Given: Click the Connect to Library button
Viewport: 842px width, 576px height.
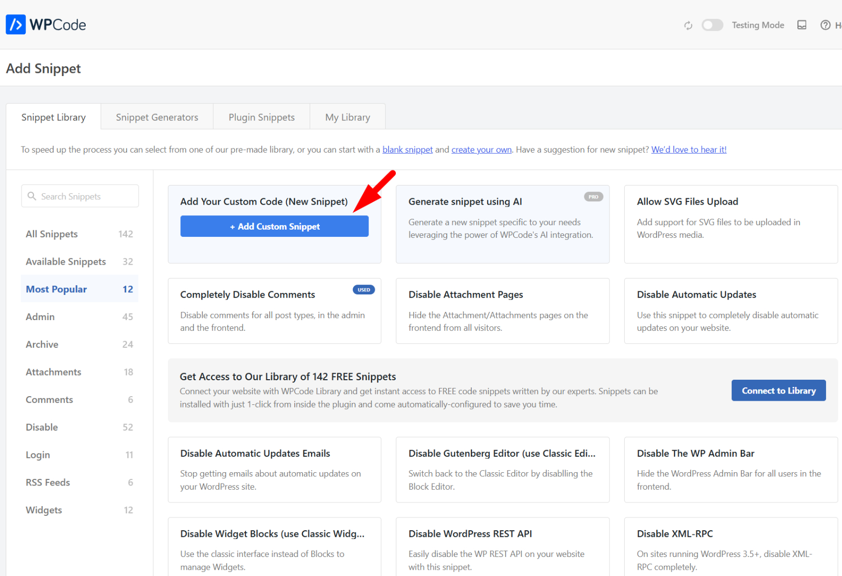Looking at the screenshot, I should (x=778, y=391).
